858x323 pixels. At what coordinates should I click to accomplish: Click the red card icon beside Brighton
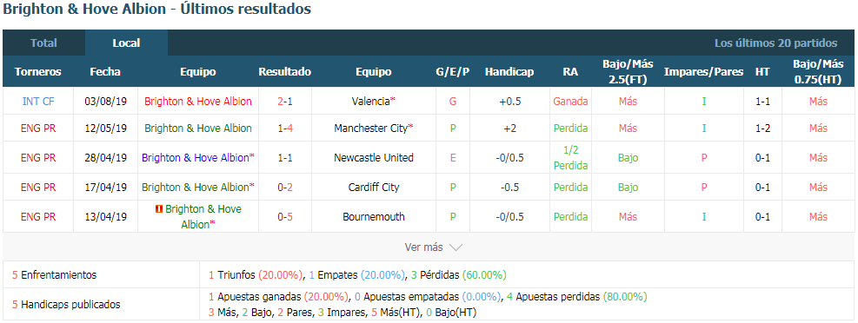159,209
